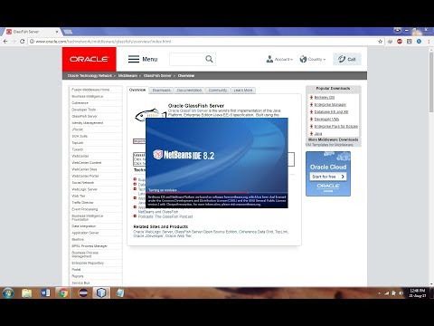The height and width of the screenshot is (326, 434).
Task: Open BPEL Process Manager sidebar link
Action: click(x=90, y=246)
